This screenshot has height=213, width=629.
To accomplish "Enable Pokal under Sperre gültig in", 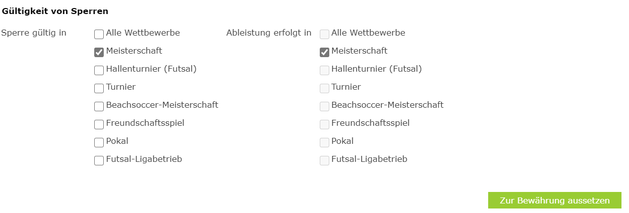I will click(99, 142).
